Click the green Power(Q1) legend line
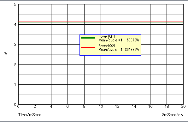Image resolution: width=188 pixels, height=122 pixels. (x=88, y=38)
